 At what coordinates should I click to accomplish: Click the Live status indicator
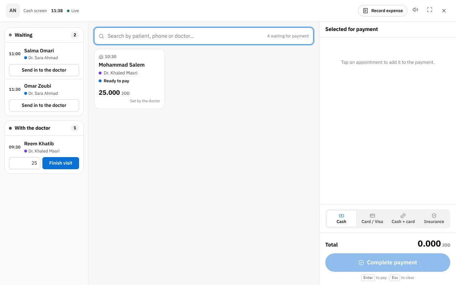(x=73, y=11)
